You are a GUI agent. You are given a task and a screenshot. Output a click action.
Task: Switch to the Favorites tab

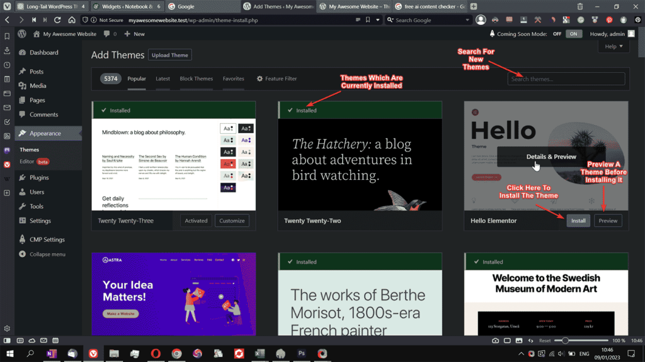coord(233,79)
